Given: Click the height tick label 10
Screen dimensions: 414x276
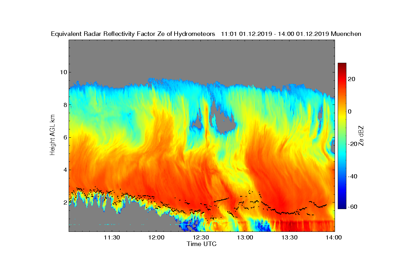Looking at the screenshot, I should pos(63,72).
